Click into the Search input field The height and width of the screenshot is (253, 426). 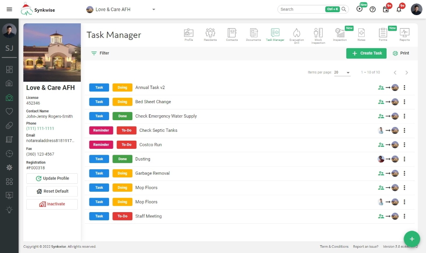(301, 9)
